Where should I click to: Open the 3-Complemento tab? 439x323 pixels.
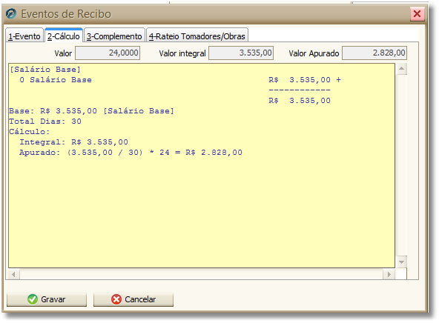(x=114, y=36)
